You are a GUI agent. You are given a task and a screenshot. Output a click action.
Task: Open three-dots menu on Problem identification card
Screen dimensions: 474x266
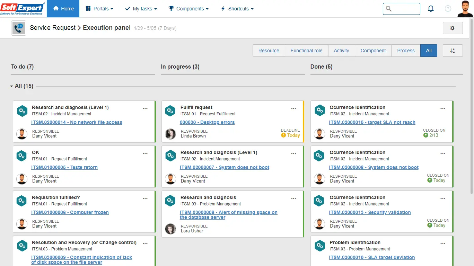pos(442,243)
